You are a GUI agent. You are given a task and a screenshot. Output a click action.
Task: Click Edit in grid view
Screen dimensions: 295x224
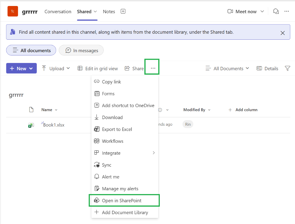tap(98, 68)
